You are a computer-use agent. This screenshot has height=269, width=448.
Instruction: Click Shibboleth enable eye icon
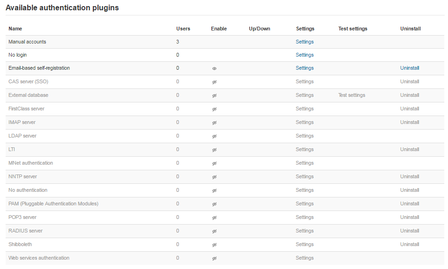(x=214, y=245)
